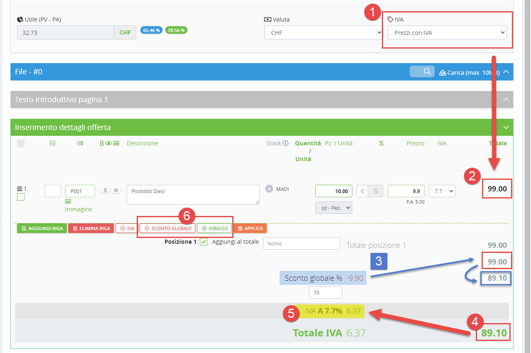Open the Valuta CHF dropdown

(x=323, y=32)
